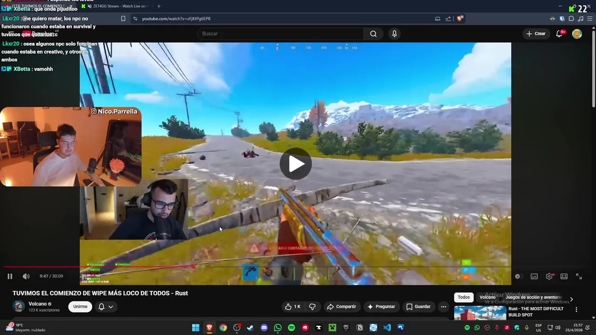Open the Brave hamburger main menu
This screenshot has height=335, width=596.
(590, 19)
